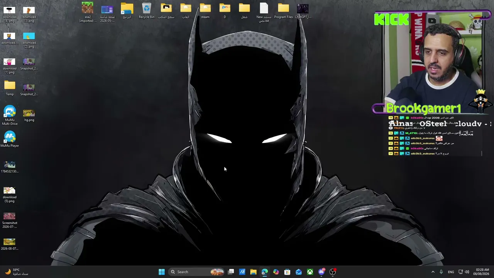Select the Screenshot 2026-07-... file
The height and width of the screenshot is (278, 494).
9,220
